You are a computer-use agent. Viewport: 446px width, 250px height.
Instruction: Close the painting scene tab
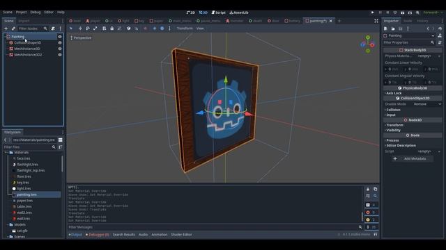pos(331,21)
